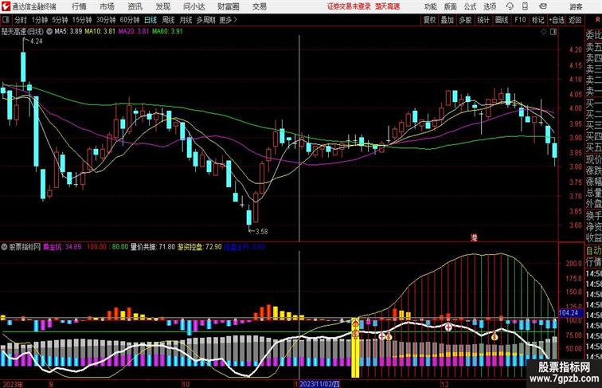Click the MA60: 3.91 indicator label
The height and width of the screenshot is (388, 602).
[167, 32]
